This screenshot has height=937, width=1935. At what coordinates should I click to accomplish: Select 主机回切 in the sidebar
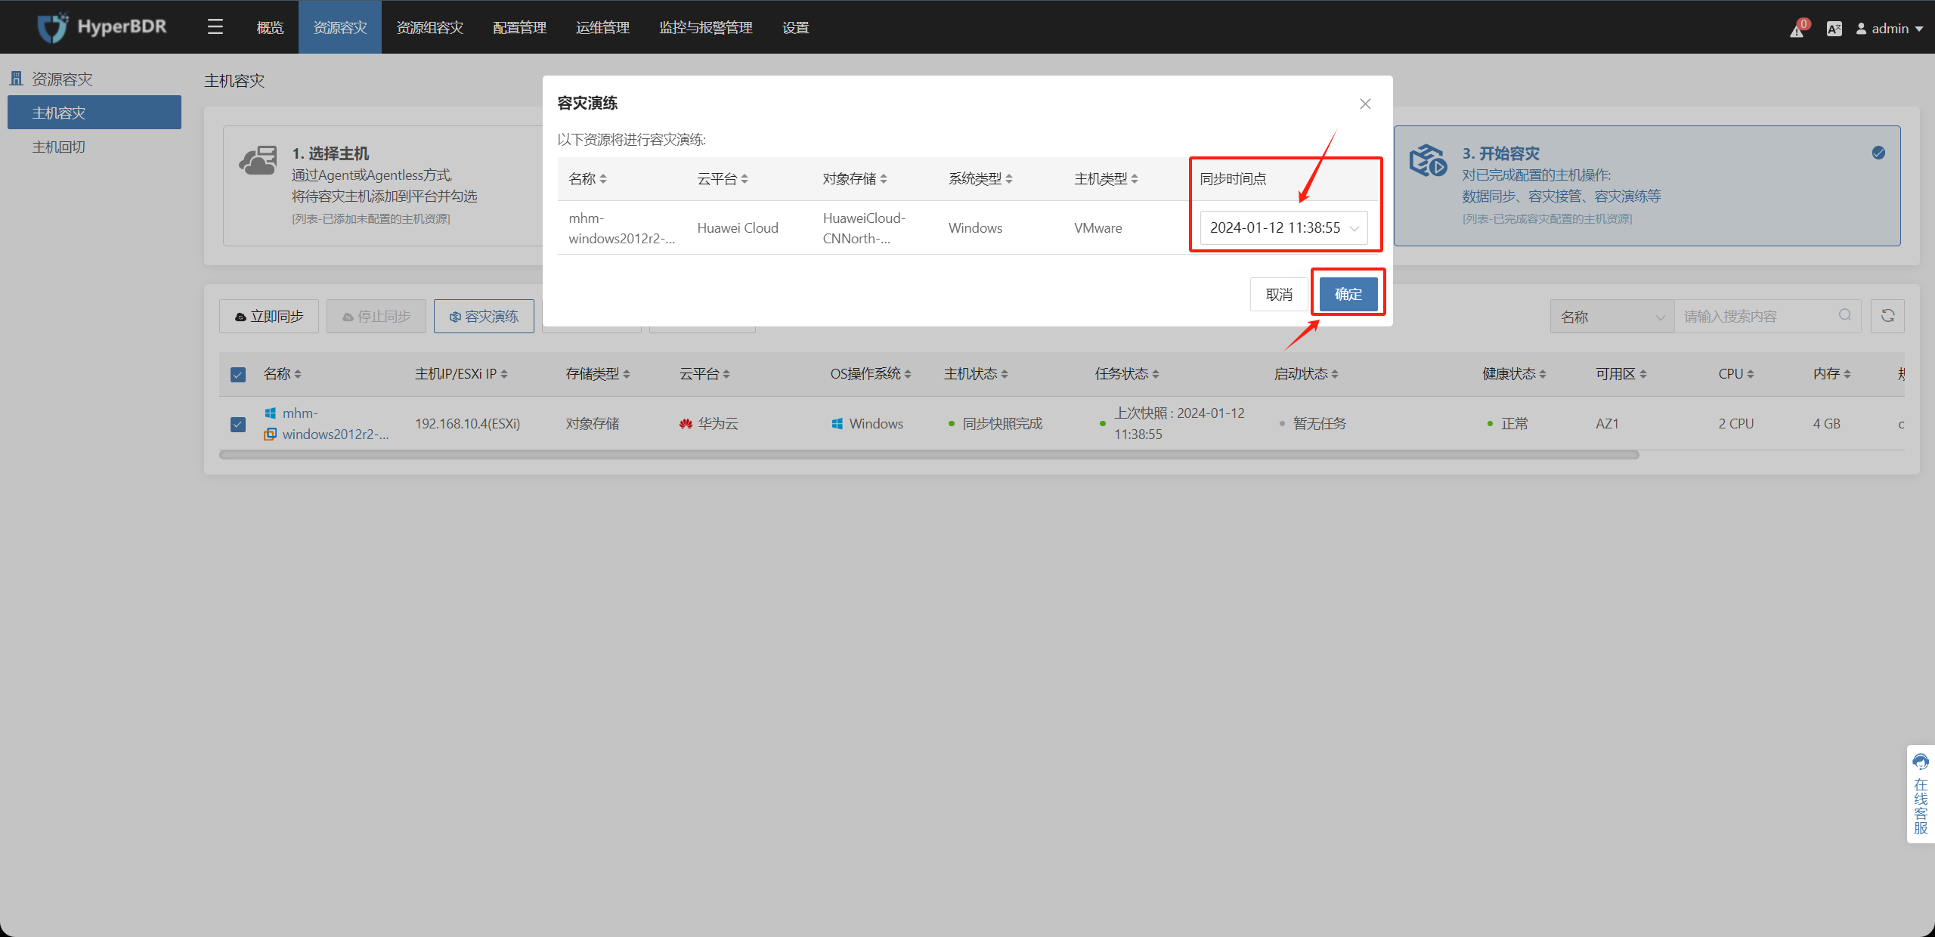click(x=94, y=147)
